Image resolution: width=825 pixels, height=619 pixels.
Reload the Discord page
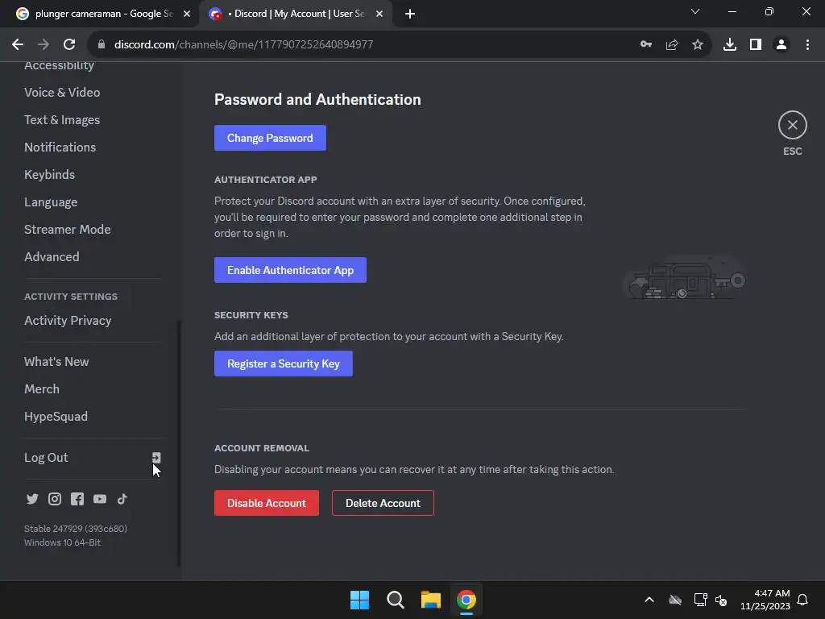69,45
